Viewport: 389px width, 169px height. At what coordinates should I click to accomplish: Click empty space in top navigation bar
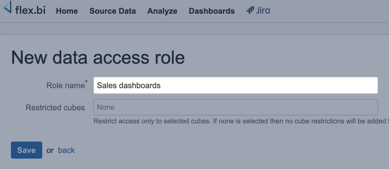[328, 11]
